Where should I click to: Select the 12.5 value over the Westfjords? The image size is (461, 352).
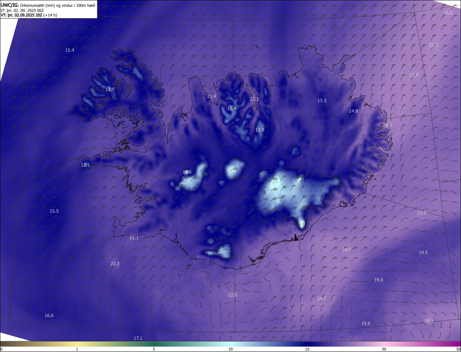pos(110,89)
